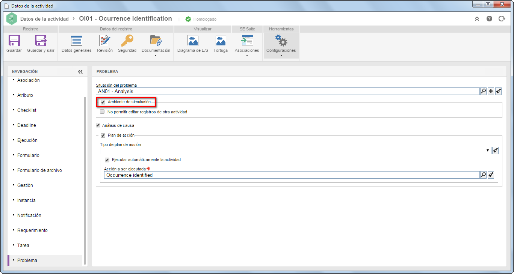Collapse the header with double-chevron icon

pyautogui.click(x=477, y=19)
